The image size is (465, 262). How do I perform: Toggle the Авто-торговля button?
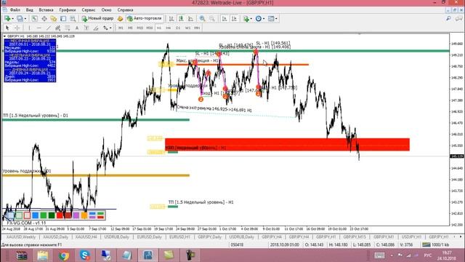[x=145, y=19]
